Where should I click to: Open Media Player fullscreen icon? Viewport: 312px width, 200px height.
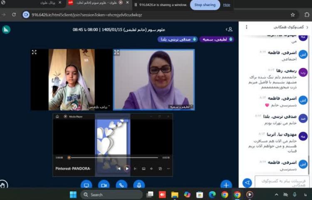[160, 168]
